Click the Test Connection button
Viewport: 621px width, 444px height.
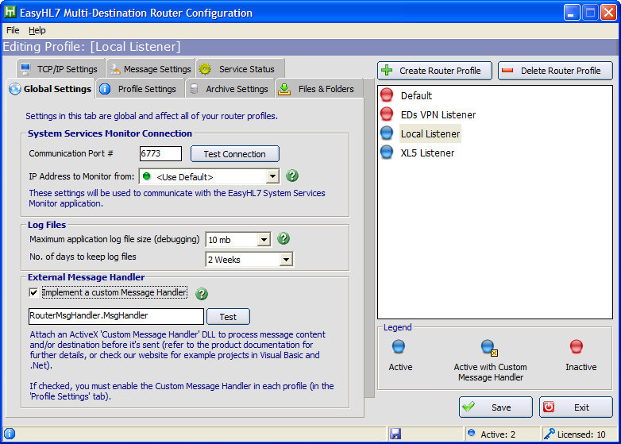(235, 153)
